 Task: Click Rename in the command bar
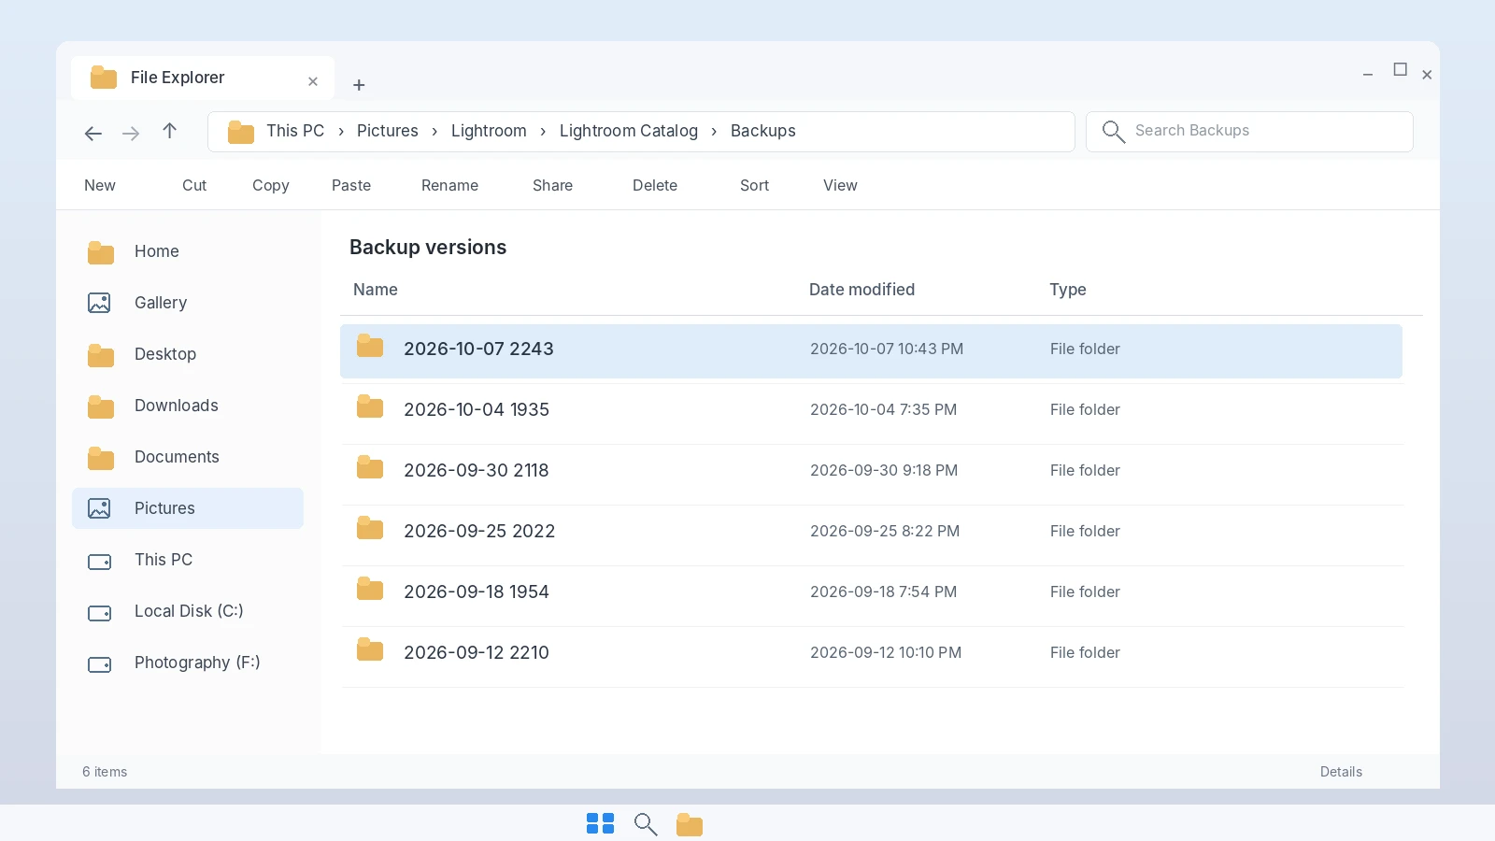pyautogui.click(x=449, y=185)
